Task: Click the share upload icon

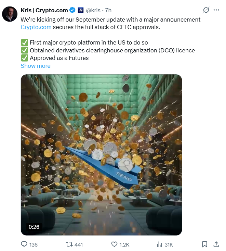Action: [216, 244]
